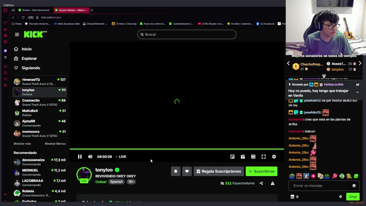Open Cosmecito channel
Image resolution: width=366 pixels, height=206 pixels.
click(40, 102)
